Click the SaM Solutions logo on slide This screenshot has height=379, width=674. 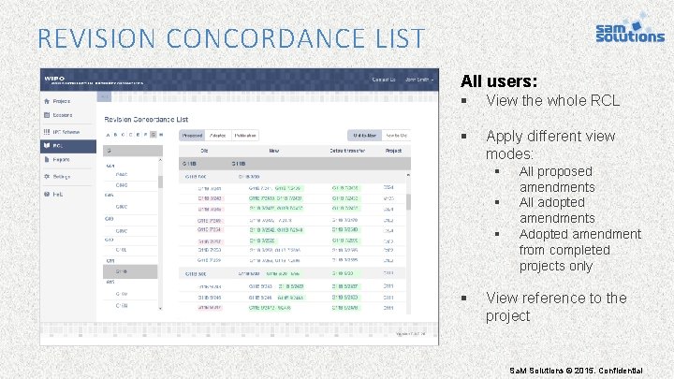630,28
